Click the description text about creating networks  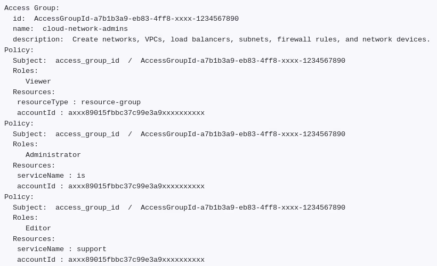click(251, 39)
